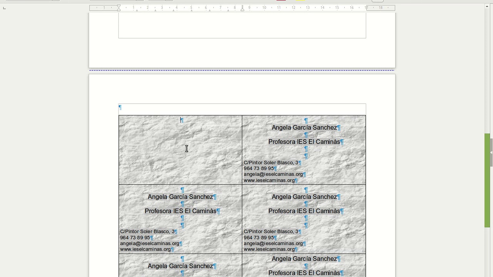This screenshot has width=493, height=277.
Task: Click 'Profesora IES El Caminàs' in second-row left card
Action: click(x=181, y=211)
